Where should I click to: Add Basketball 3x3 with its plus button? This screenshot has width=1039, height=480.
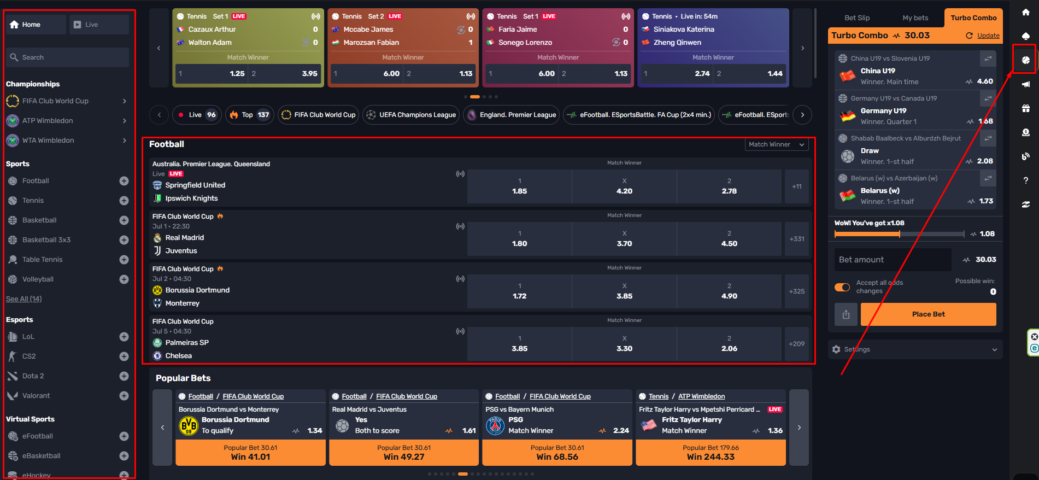[124, 240]
